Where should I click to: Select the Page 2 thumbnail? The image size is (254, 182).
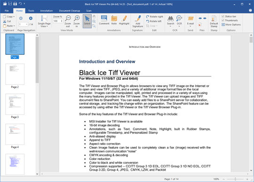(15, 74)
